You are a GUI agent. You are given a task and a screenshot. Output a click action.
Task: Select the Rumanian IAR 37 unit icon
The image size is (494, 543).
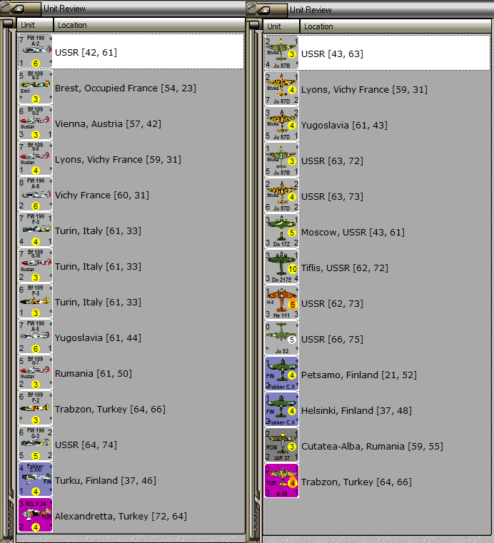coord(282,445)
